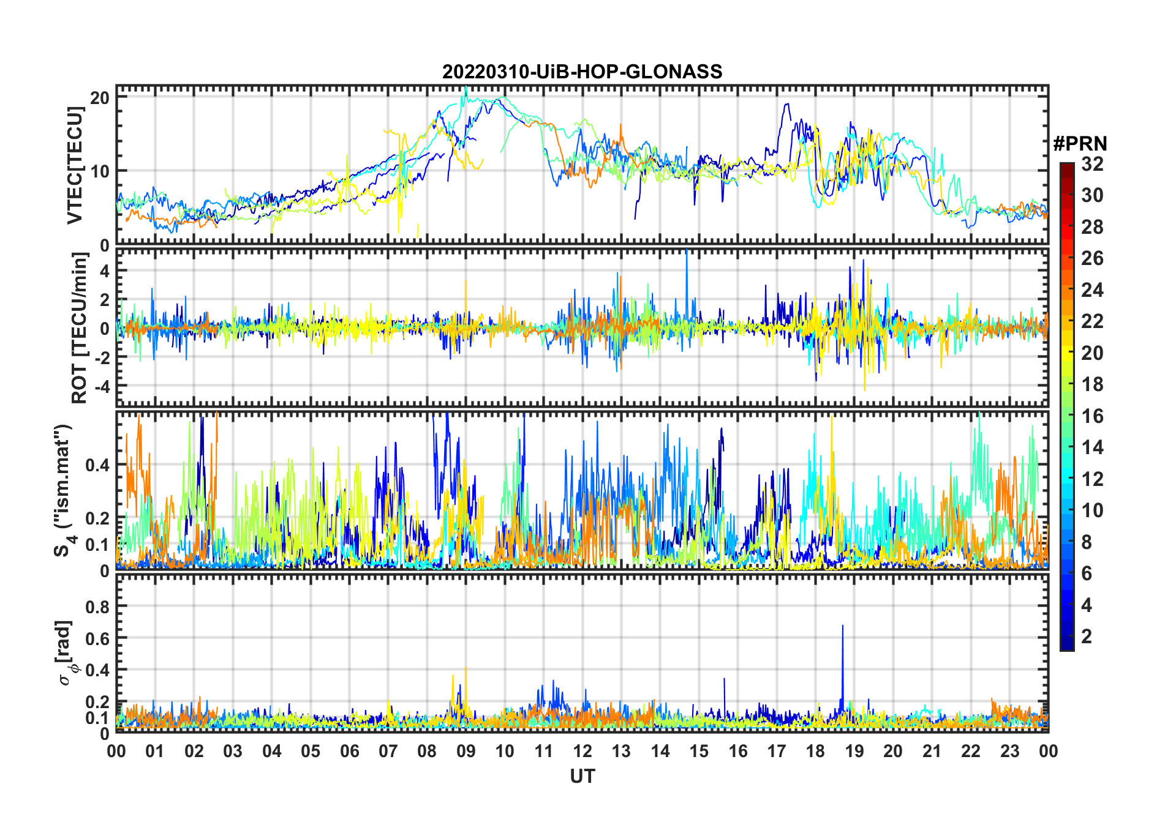
Task: Select the ROT axis tick label -2
Action: (x=102, y=357)
